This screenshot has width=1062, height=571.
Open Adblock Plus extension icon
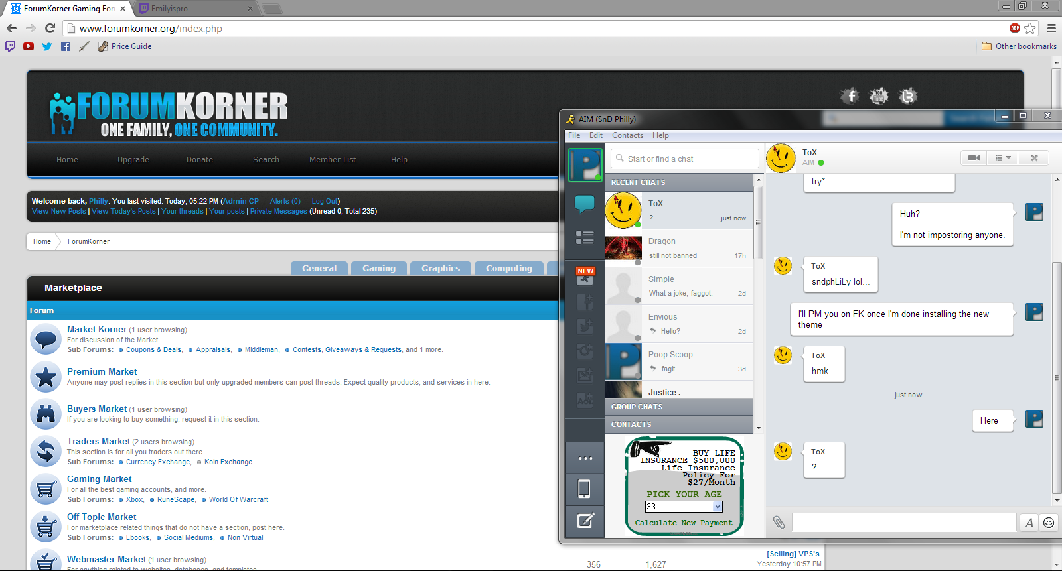coord(1014,28)
